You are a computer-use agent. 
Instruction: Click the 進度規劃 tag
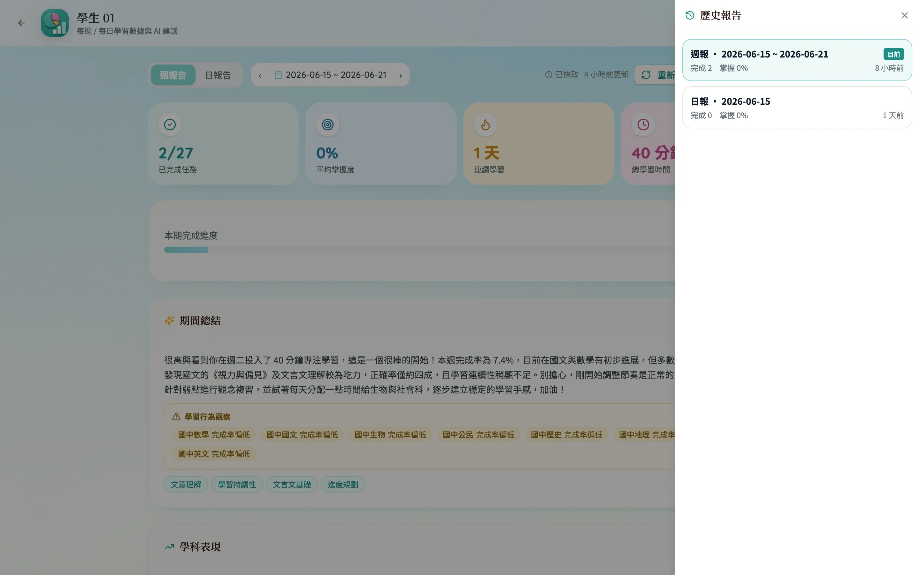click(343, 485)
